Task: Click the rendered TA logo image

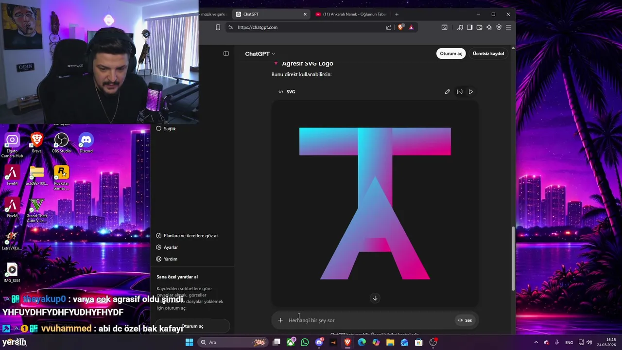Action: point(375,204)
